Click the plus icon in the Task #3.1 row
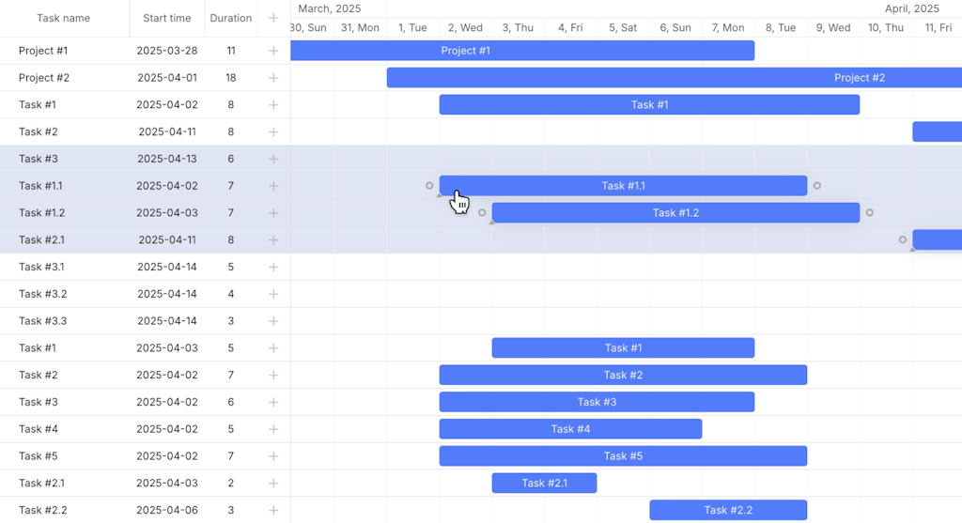The width and height of the screenshot is (962, 523). point(273,267)
